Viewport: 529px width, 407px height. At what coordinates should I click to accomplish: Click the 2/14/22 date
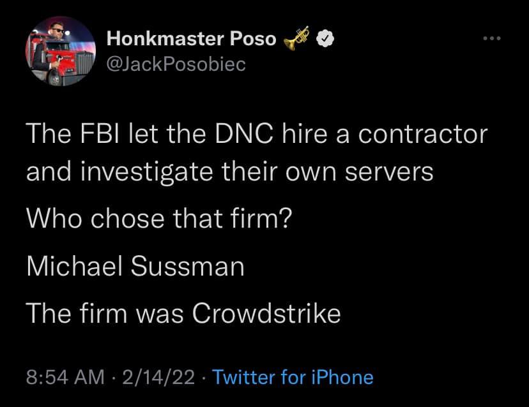162,377
